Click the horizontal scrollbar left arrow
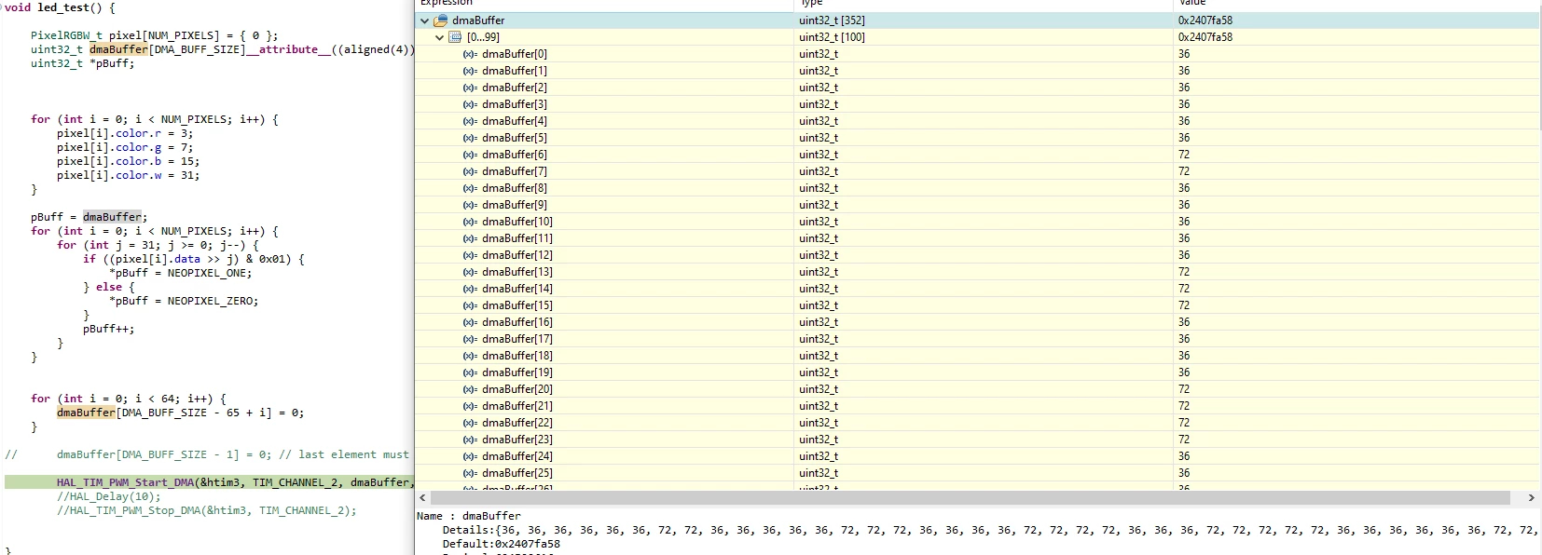Image resolution: width=1542 pixels, height=555 pixels. [422, 498]
